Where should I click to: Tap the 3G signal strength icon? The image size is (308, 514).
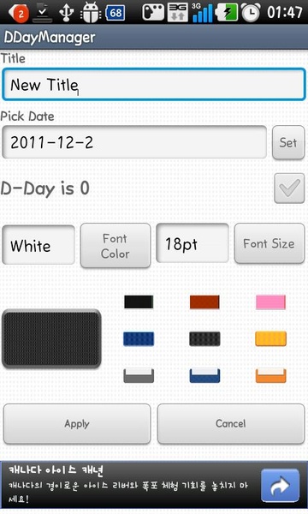point(202,13)
